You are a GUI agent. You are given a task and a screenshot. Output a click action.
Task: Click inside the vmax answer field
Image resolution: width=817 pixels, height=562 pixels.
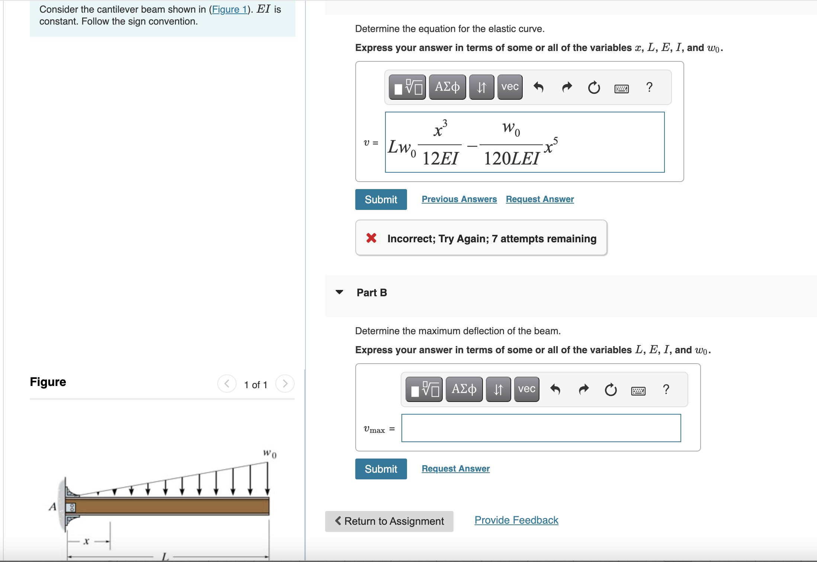point(541,428)
